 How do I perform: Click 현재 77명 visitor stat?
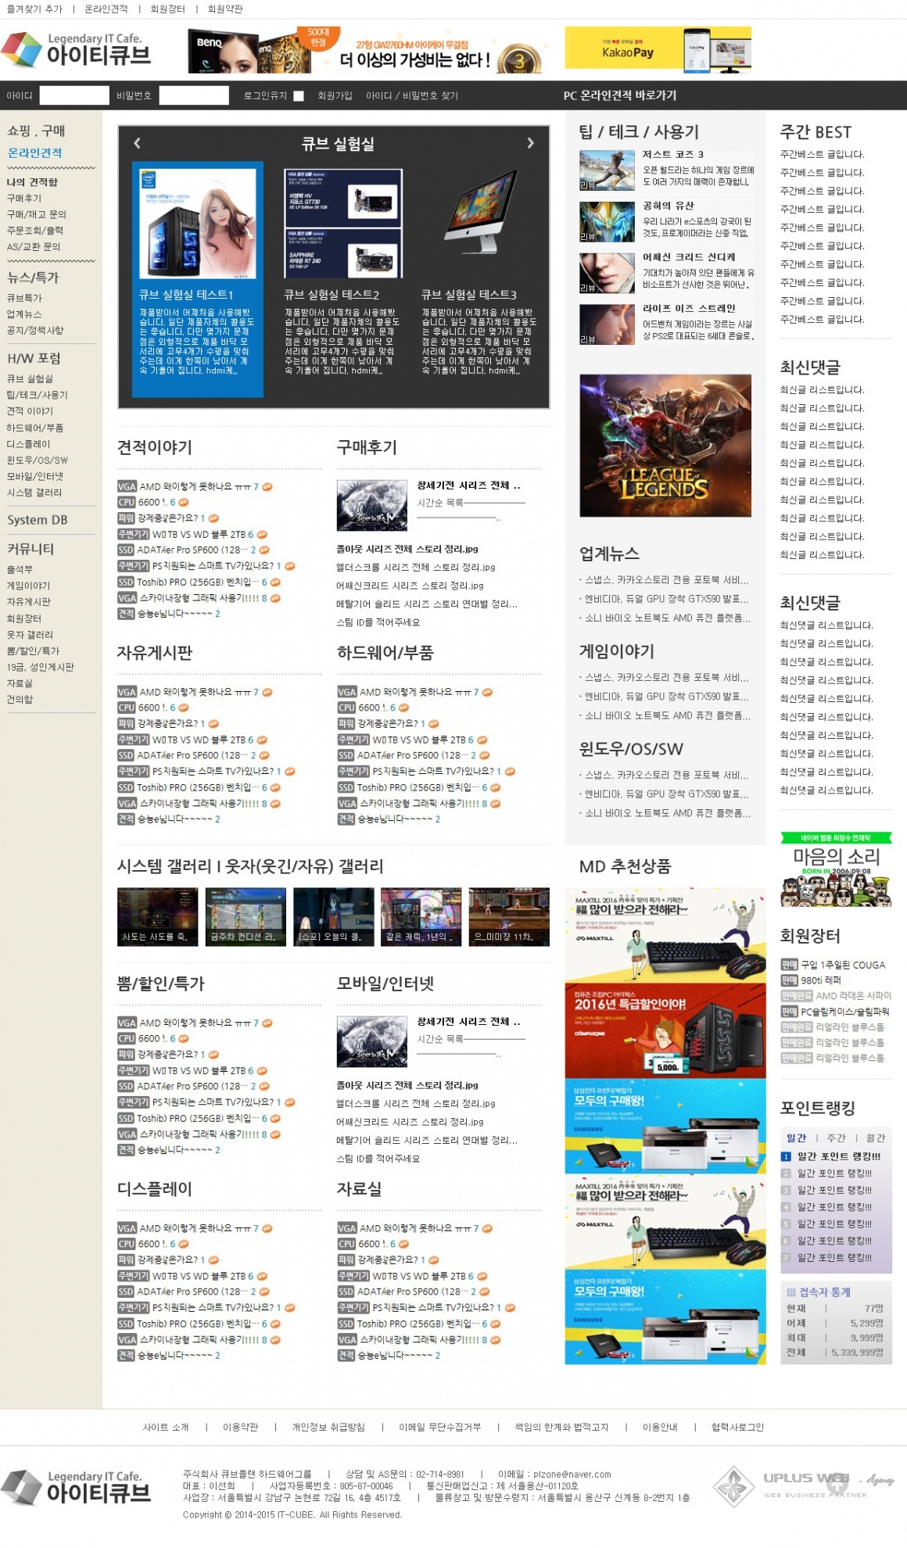[x=835, y=1308]
